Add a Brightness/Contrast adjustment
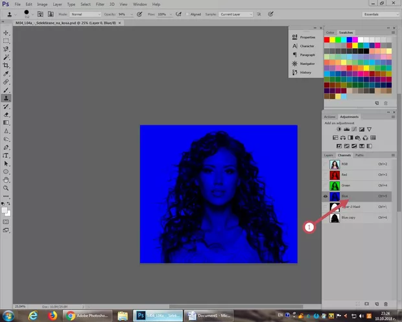Screen dimensions: 402x322 coord(338,129)
